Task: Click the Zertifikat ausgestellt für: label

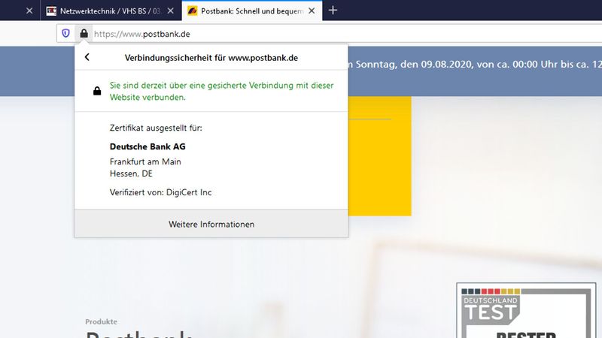Action: (x=156, y=128)
